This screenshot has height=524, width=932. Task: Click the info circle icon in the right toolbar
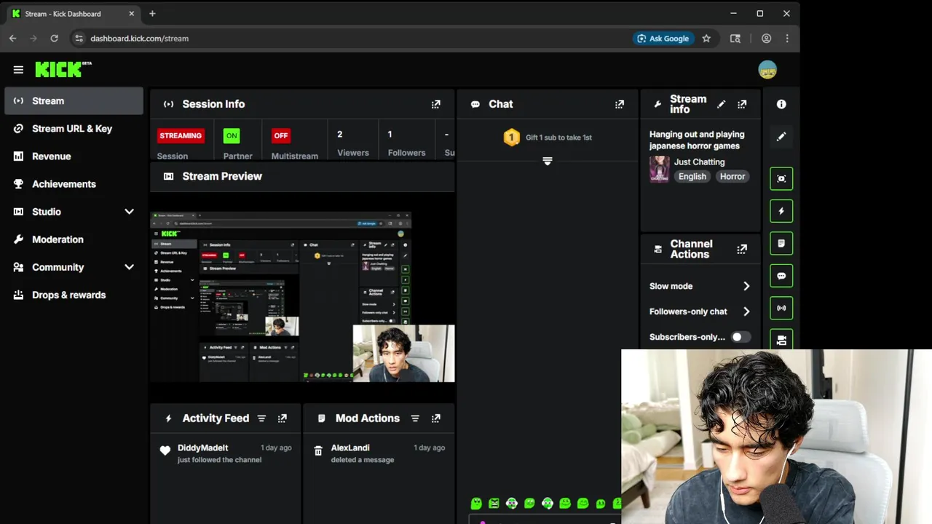(x=781, y=104)
